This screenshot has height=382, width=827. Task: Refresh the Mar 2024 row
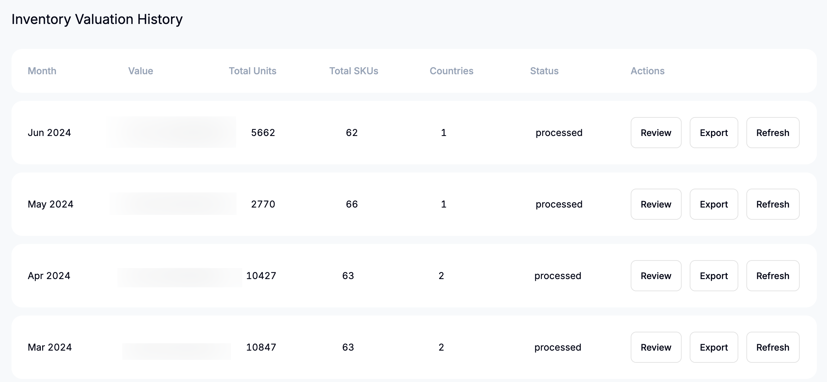(x=773, y=347)
